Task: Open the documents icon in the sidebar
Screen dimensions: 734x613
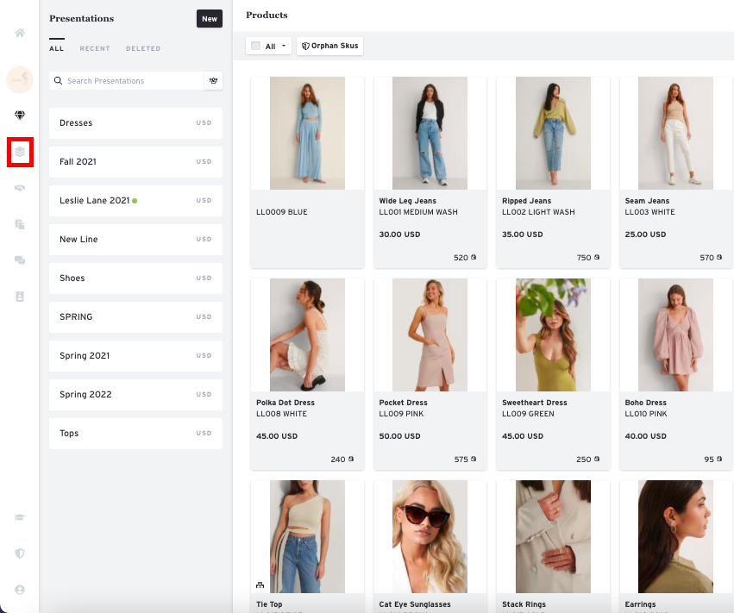Action: tap(19, 224)
